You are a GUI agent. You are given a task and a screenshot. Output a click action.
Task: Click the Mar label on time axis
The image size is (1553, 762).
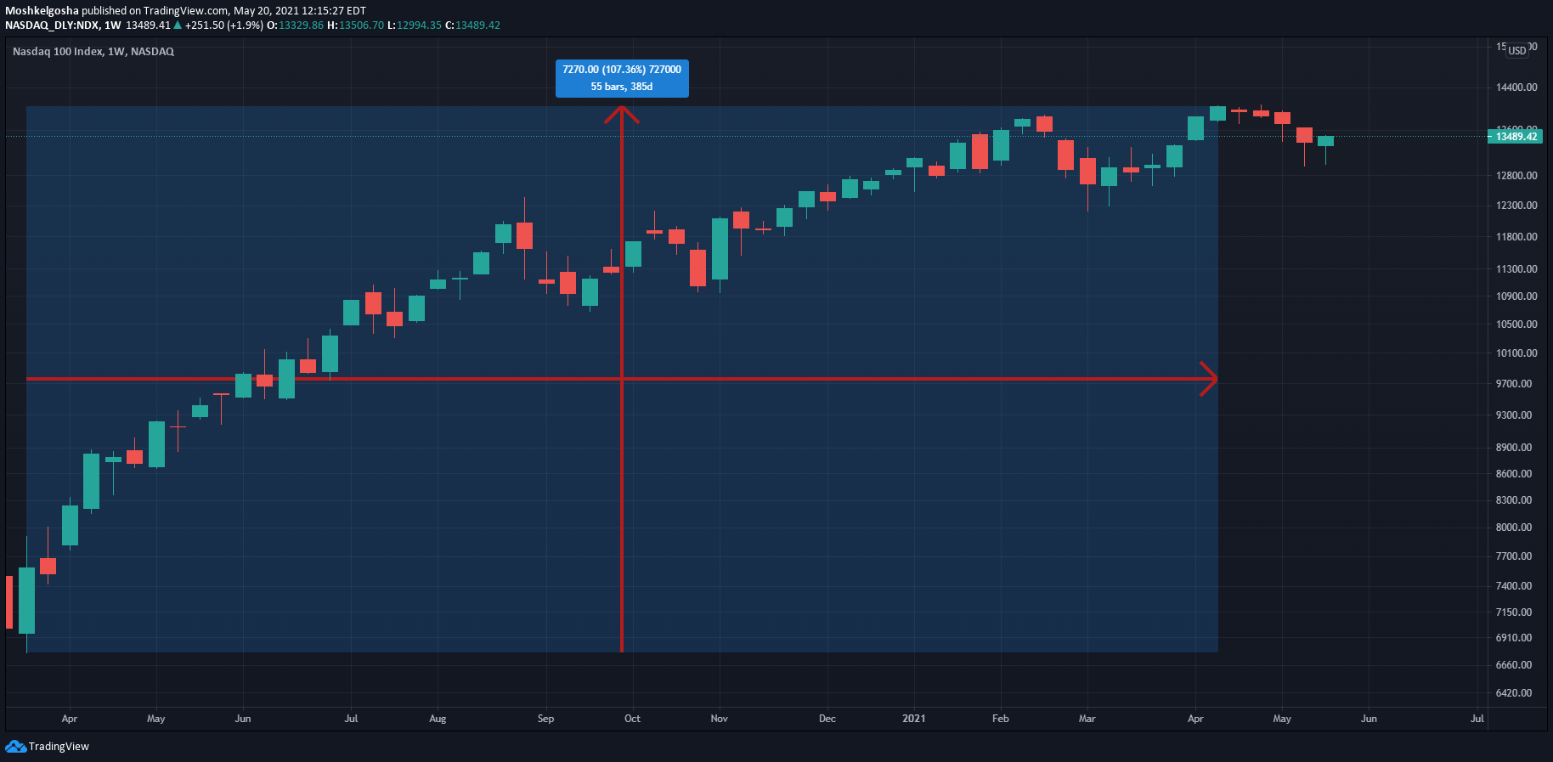pyautogui.click(x=1087, y=719)
